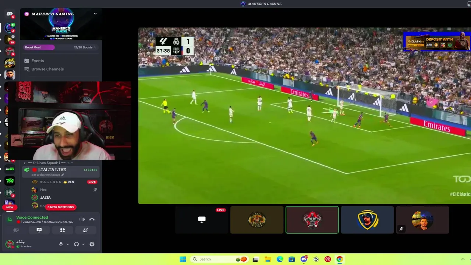This screenshot has height=265, width=471.
Task: Open Microsoft Store from taskbar
Action: tap(292, 259)
